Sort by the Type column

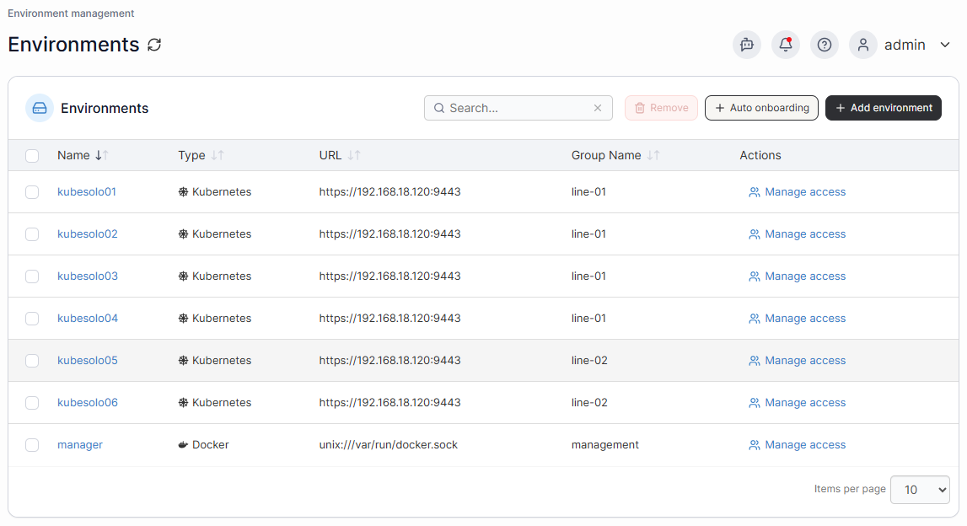click(x=201, y=155)
